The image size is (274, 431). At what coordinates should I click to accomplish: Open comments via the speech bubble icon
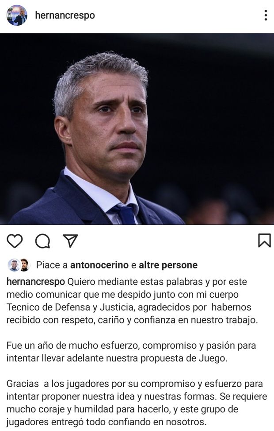click(x=42, y=241)
